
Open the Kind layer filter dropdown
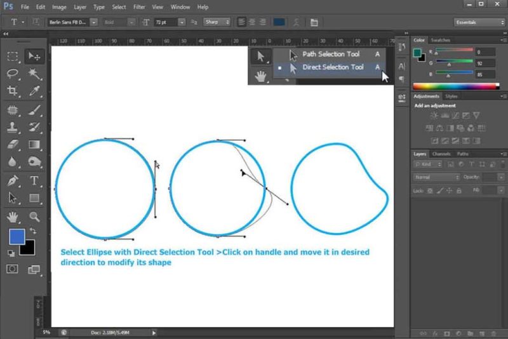(x=427, y=164)
